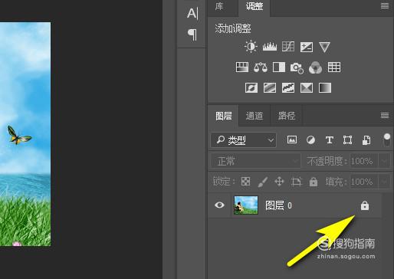Add Exposure adjustment
The height and width of the screenshot is (279, 394).
click(307, 47)
